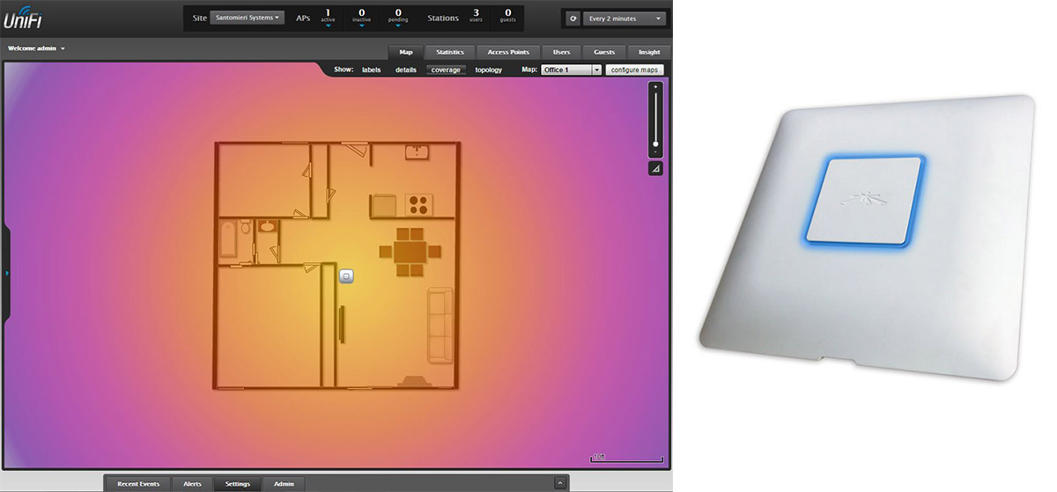This screenshot has width=1057, height=492.
Task: Click the UniFi logo
Action: tap(22, 18)
